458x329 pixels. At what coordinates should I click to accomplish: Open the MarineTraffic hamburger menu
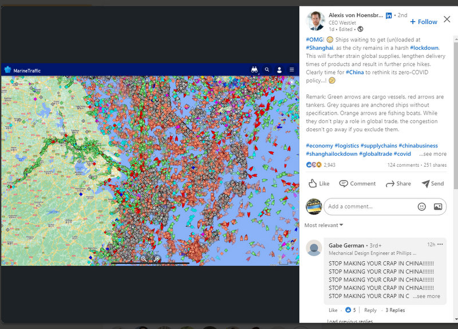[x=291, y=70]
